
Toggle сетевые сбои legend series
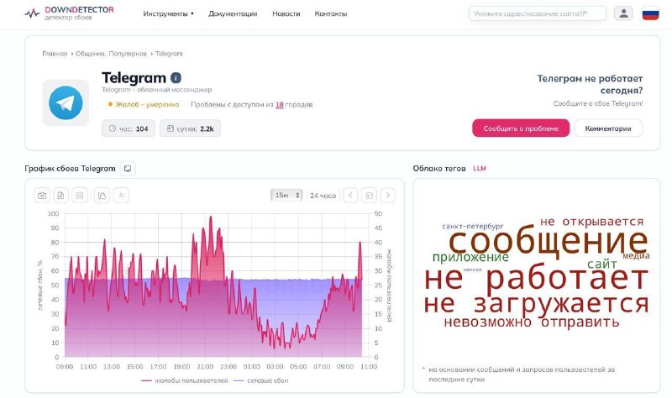(x=261, y=380)
